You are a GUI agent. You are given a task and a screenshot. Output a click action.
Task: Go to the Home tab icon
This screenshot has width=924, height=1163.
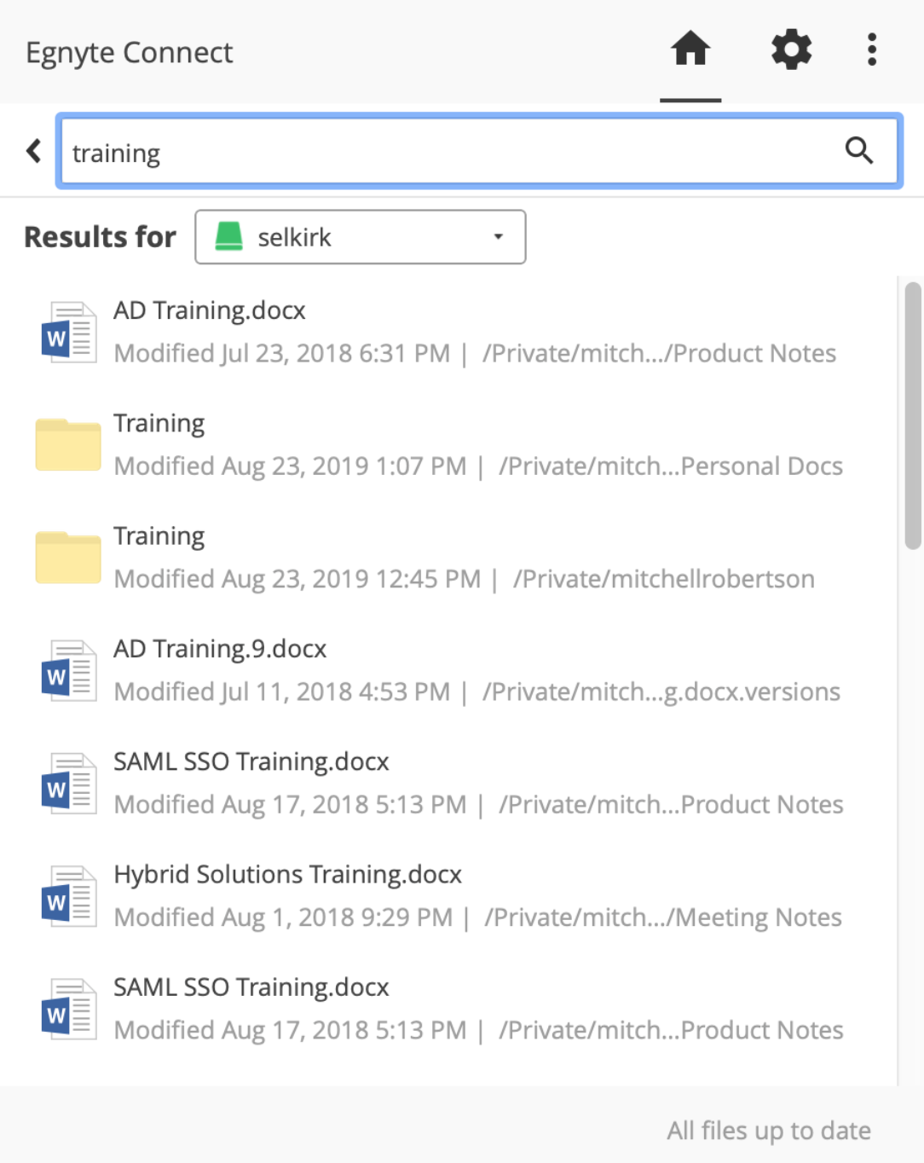click(x=690, y=49)
